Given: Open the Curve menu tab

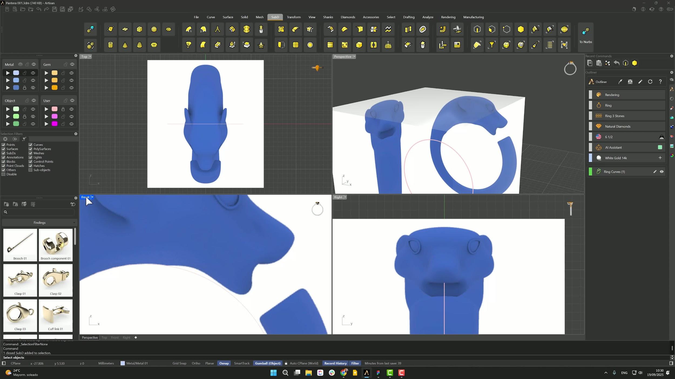Looking at the screenshot, I should (x=211, y=17).
